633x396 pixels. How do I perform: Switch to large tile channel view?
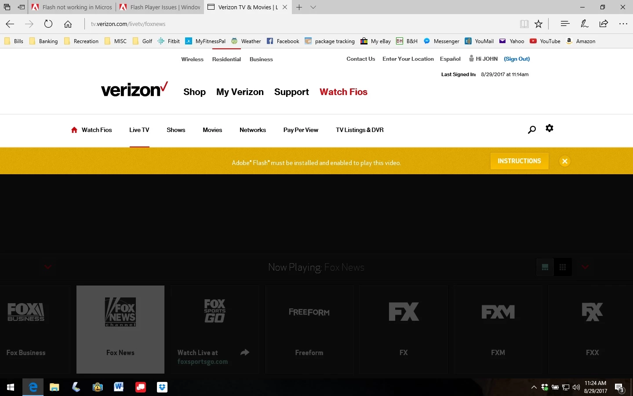tap(545, 267)
